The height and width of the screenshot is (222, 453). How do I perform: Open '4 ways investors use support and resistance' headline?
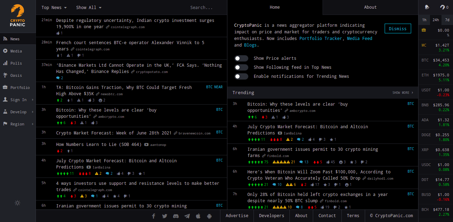(138, 187)
